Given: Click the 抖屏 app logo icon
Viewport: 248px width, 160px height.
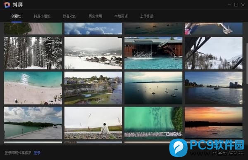Looking at the screenshot, I should click(x=7, y=5).
